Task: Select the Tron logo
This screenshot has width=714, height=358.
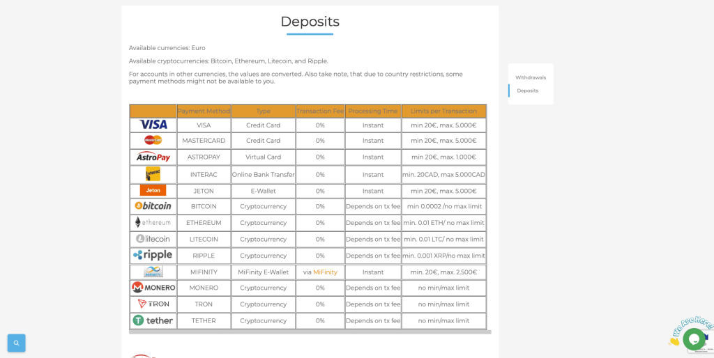Action: click(x=153, y=304)
